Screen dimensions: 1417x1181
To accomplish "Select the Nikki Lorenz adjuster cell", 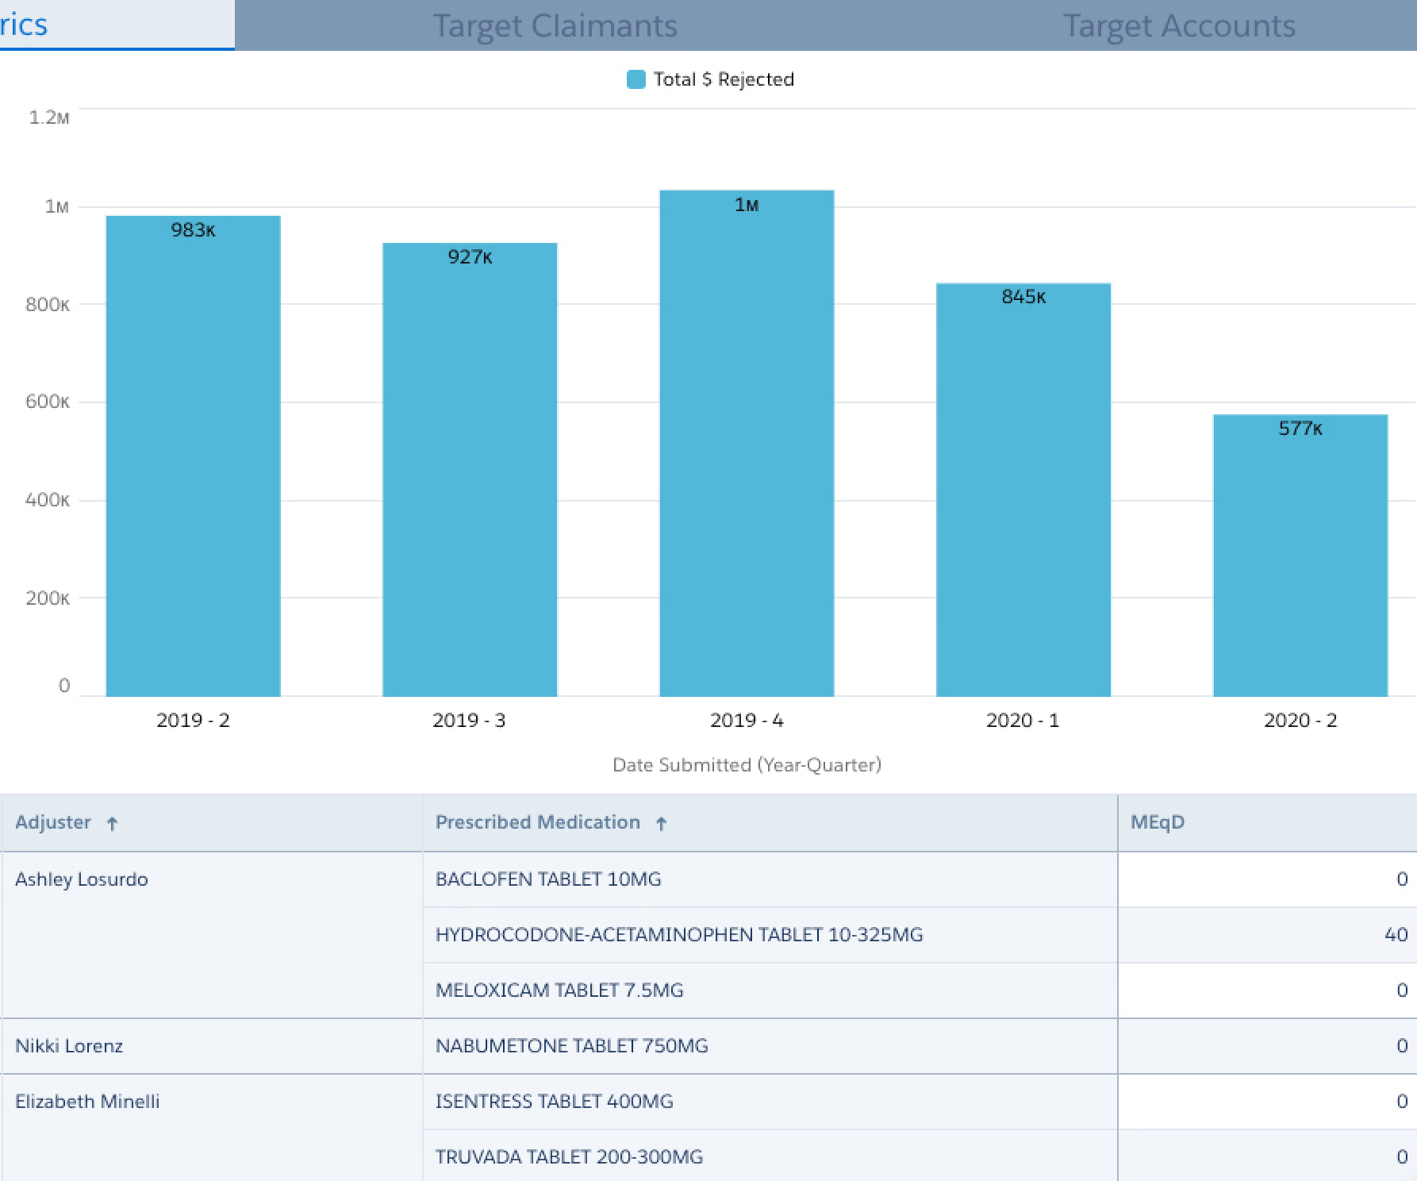I will point(69,1046).
